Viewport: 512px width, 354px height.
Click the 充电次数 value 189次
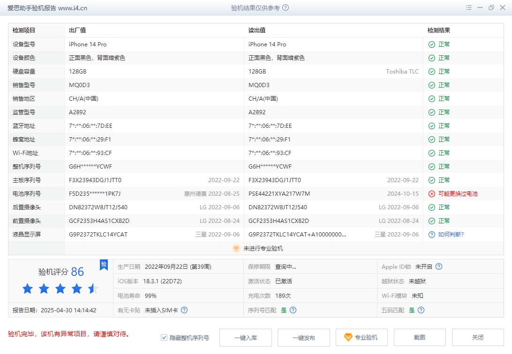coord(283,296)
